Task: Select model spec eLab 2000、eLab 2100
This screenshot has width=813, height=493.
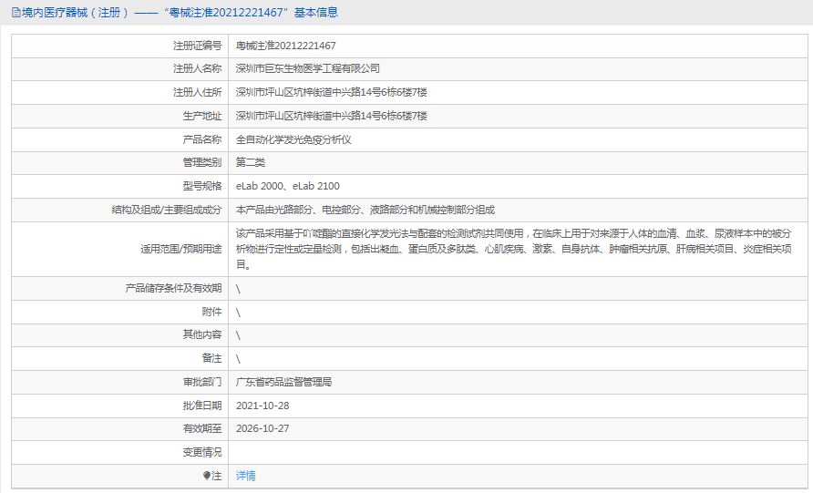Action: [x=288, y=186]
